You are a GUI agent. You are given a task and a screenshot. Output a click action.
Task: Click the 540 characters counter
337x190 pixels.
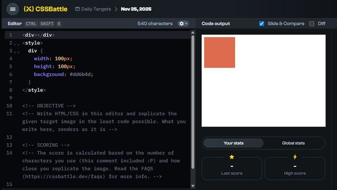(x=155, y=24)
